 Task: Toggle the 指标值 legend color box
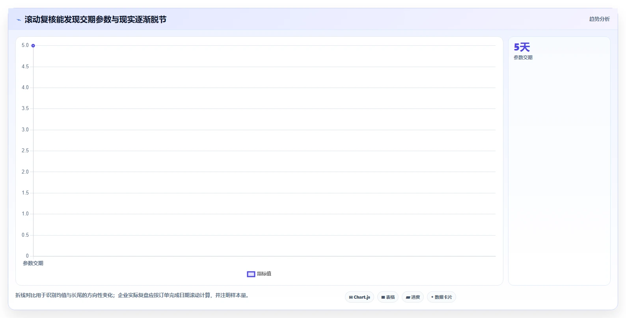tap(251, 274)
